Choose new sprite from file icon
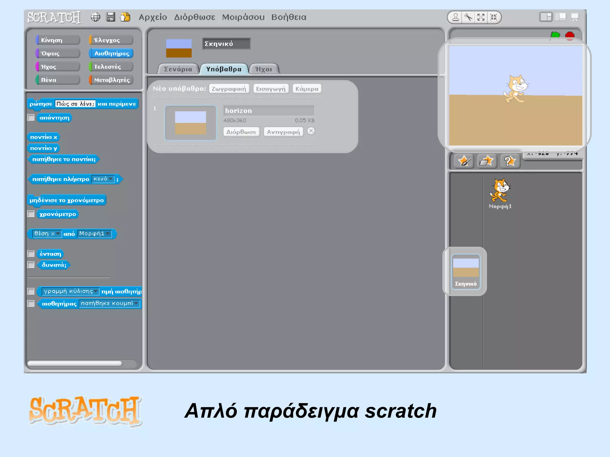610x457 pixels. coord(487,161)
